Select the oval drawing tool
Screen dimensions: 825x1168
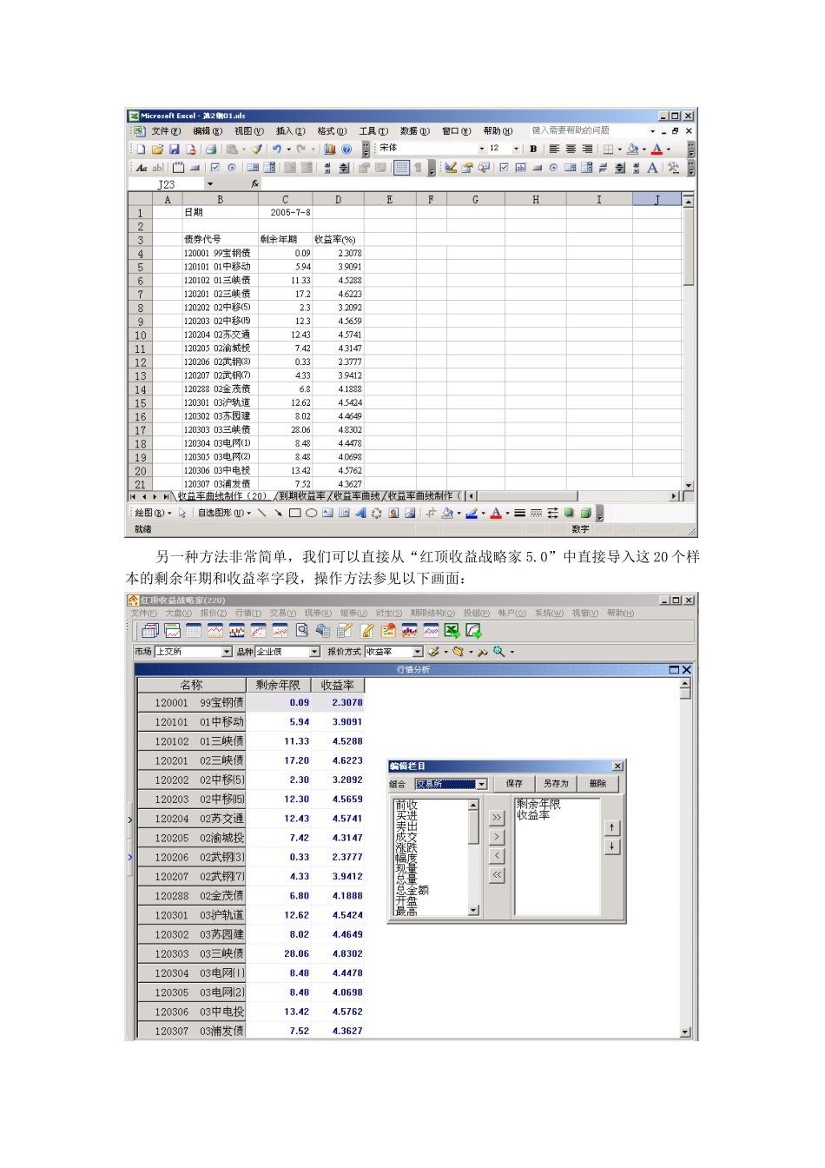coord(311,513)
